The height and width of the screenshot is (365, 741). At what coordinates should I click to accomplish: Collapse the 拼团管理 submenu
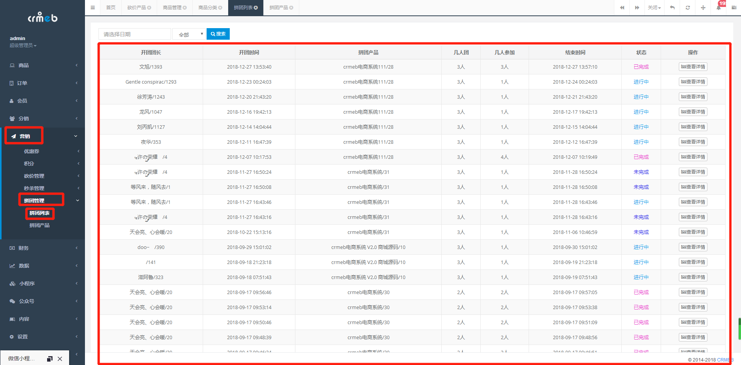(42, 201)
